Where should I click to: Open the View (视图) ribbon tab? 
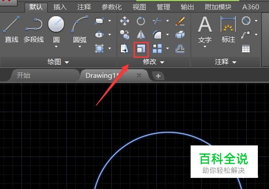tap(139, 7)
